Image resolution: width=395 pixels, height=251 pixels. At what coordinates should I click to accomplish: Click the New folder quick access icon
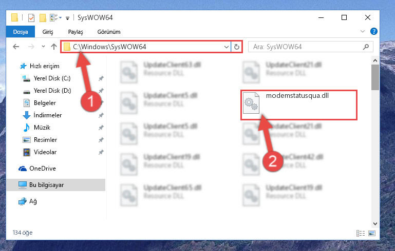pos(43,18)
